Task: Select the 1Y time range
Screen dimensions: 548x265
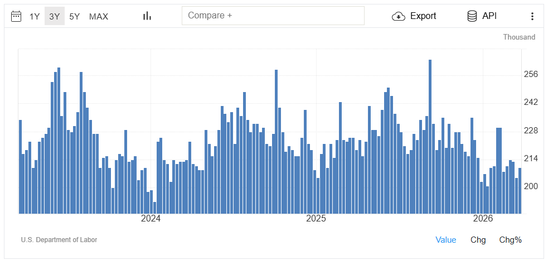Action: tap(35, 17)
